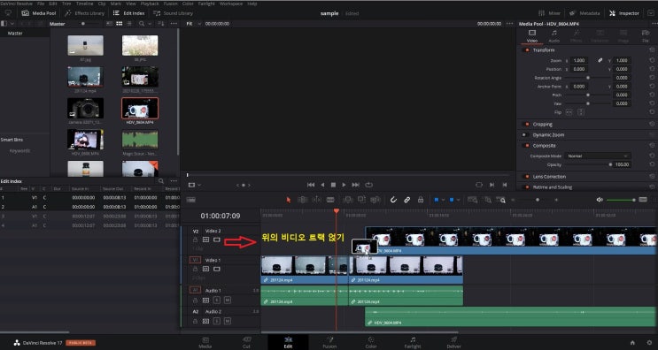Image resolution: width=658 pixels, height=350 pixels.
Task: Toggle Linked Selection chain
Action: click(406, 200)
